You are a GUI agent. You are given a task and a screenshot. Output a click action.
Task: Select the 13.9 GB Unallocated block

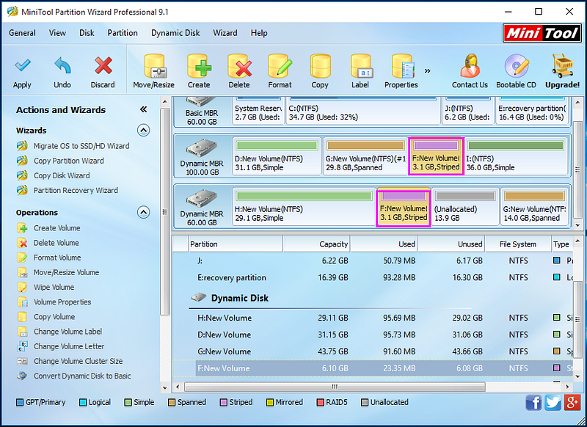(465, 207)
